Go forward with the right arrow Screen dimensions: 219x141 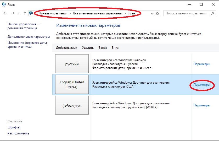13,13
